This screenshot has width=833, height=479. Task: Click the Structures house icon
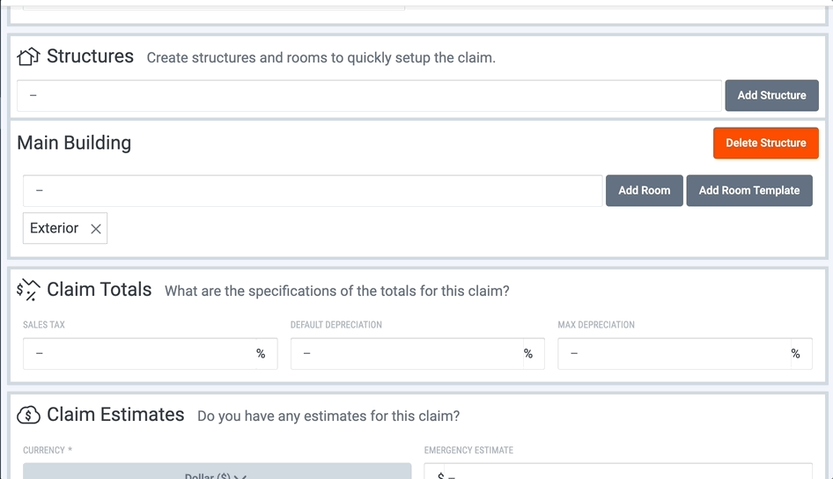[x=28, y=56]
